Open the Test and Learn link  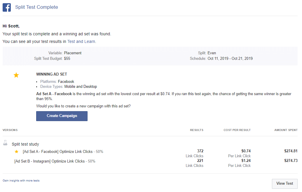tap(81, 41)
